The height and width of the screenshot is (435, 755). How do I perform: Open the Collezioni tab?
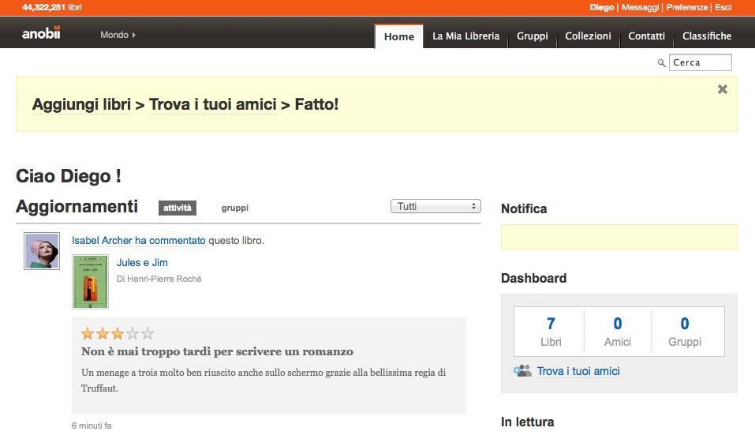pyautogui.click(x=588, y=36)
